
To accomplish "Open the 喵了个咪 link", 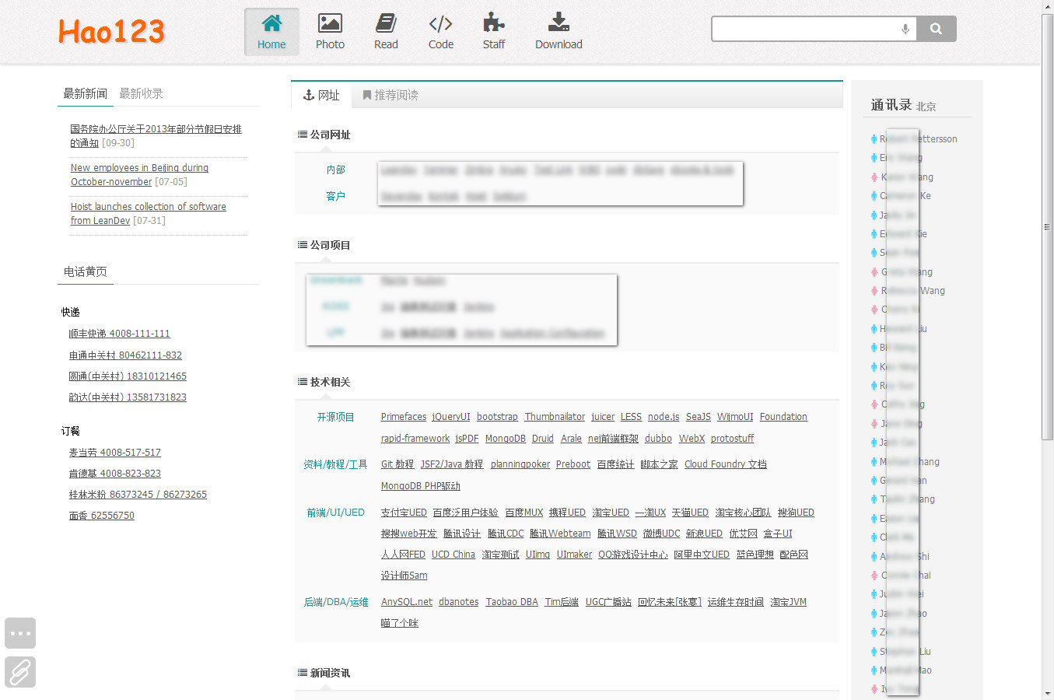I will point(399,623).
